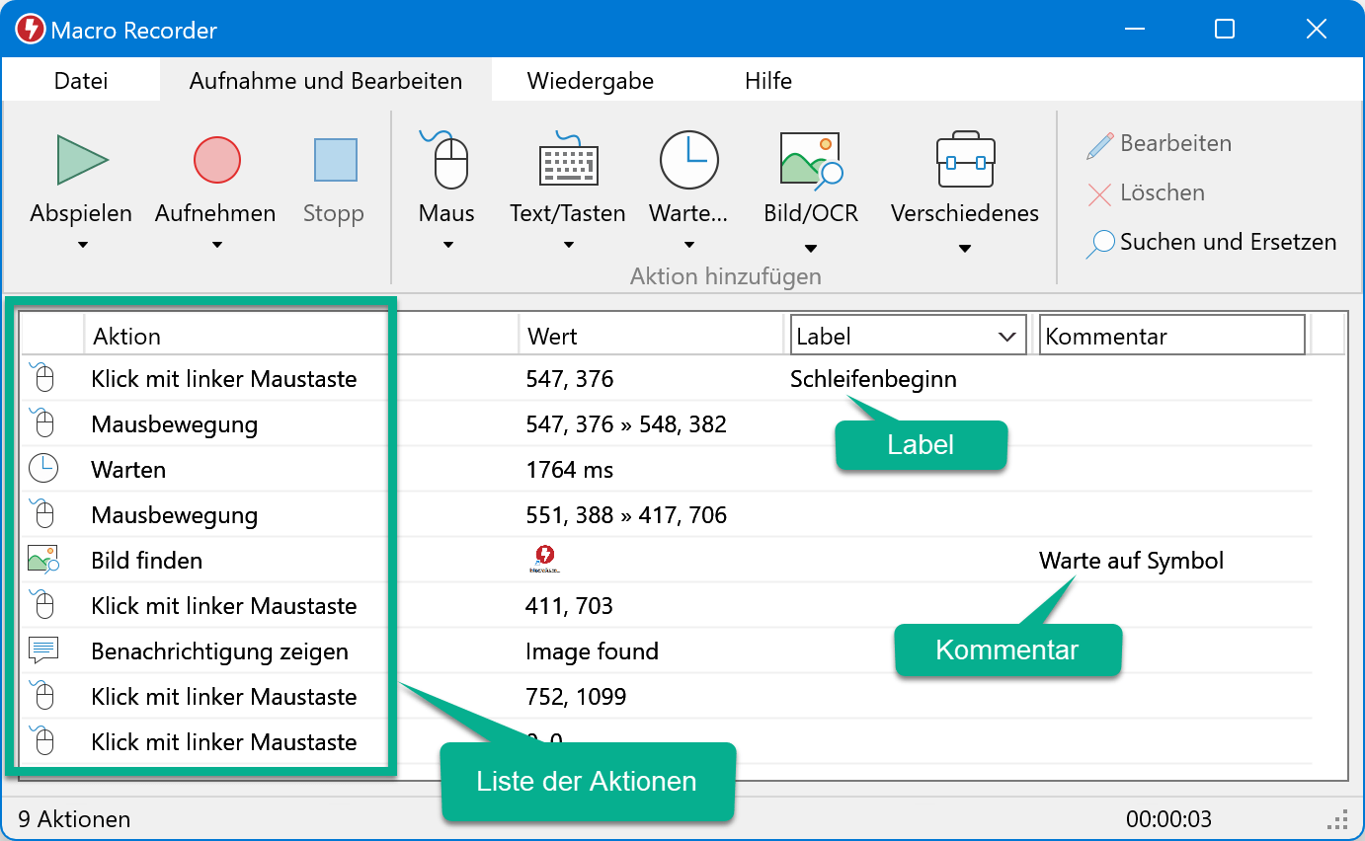
Task: Expand the dropdown arrow under Abspielen
Action: [x=82, y=245]
